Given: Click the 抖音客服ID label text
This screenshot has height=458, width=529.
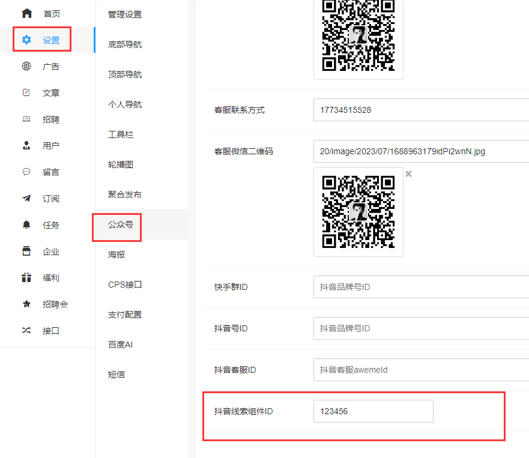Looking at the screenshot, I should pyautogui.click(x=235, y=370).
